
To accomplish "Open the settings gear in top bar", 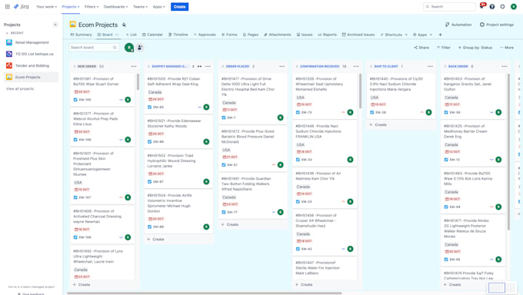I will pyautogui.click(x=502, y=7).
